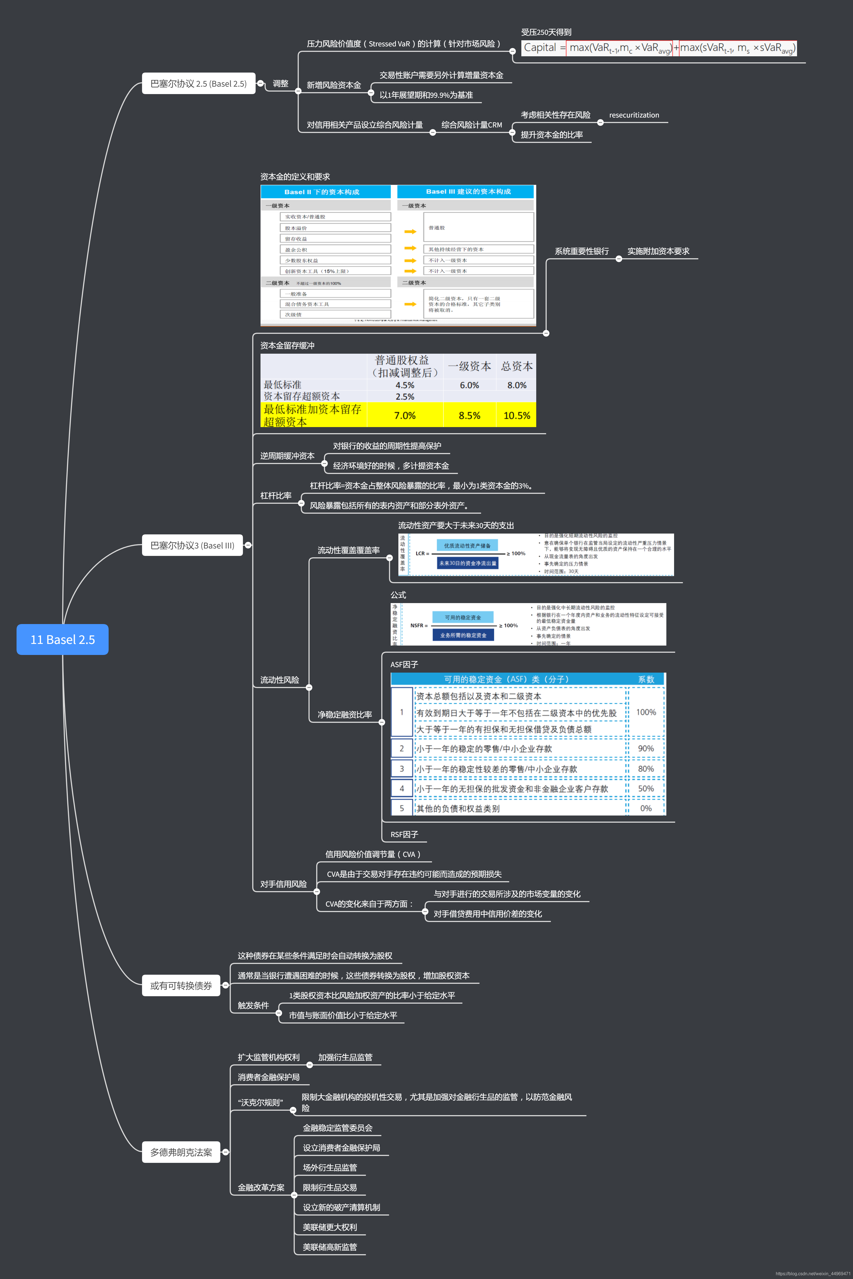Viewport: 853px width, 1279px height.
Task: Select the central topic 11 Basel 2.5
Action: pos(63,639)
